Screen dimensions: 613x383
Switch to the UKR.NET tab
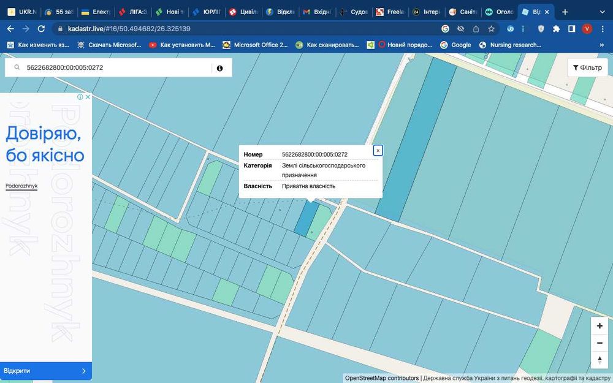[22, 12]
